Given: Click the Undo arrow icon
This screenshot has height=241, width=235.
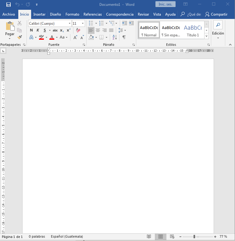Looking at the screenshot, I should tap(17, 5).
